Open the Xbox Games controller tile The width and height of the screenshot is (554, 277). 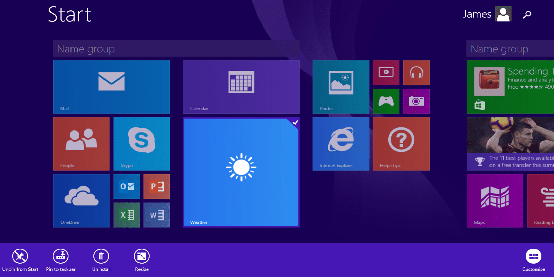[x=386, y=101]
